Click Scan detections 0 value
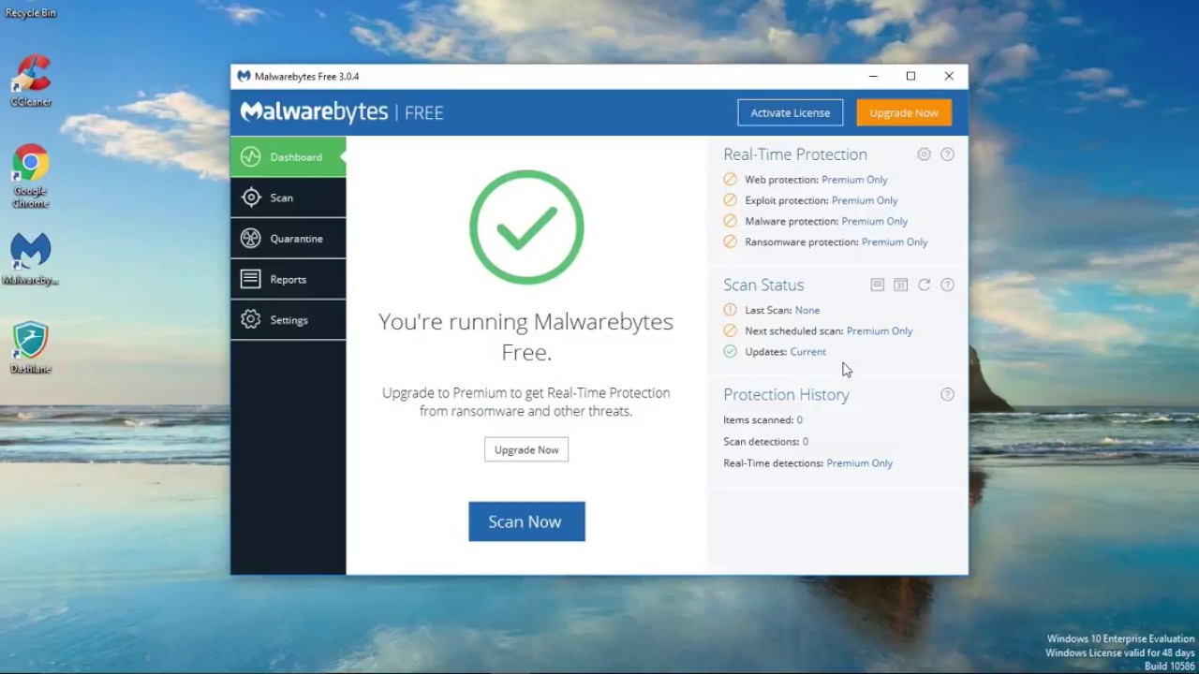 click(x=806, y=442)
